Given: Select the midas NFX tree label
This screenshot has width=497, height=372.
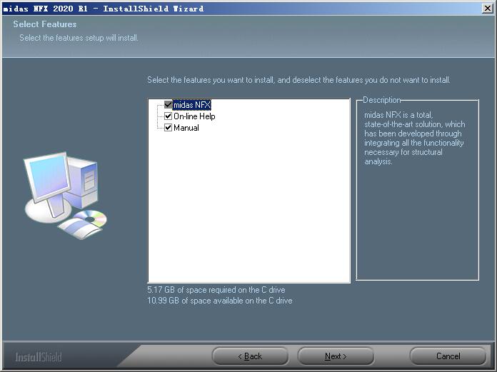Looking at the screenshot, I should click(192, 105).
